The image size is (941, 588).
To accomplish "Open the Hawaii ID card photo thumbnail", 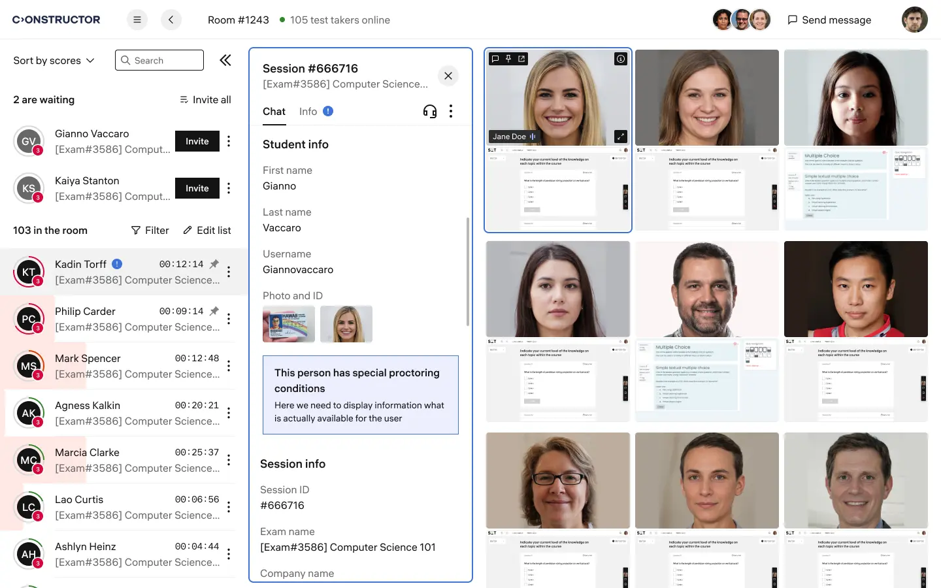I will [x=288, y=324].
